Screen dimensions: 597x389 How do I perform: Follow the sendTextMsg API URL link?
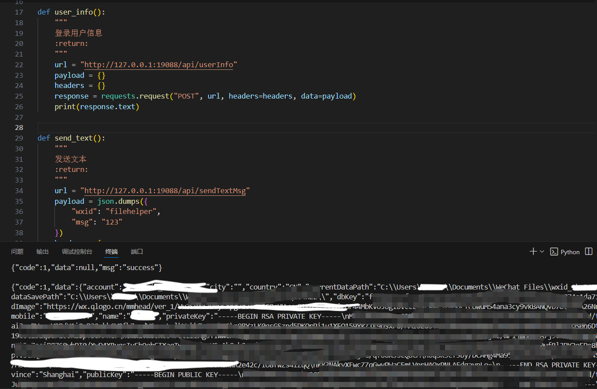pos(165,191)
